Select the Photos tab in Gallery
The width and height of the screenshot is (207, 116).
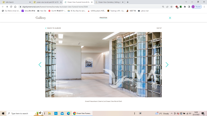pyautogui.click(x=103, y=18)
